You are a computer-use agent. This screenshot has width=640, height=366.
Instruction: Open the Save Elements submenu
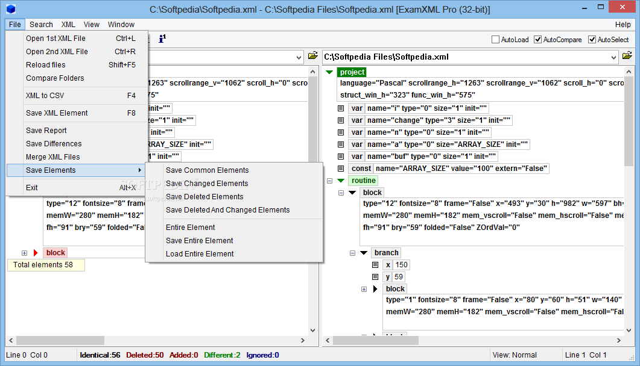click(77, 170)
